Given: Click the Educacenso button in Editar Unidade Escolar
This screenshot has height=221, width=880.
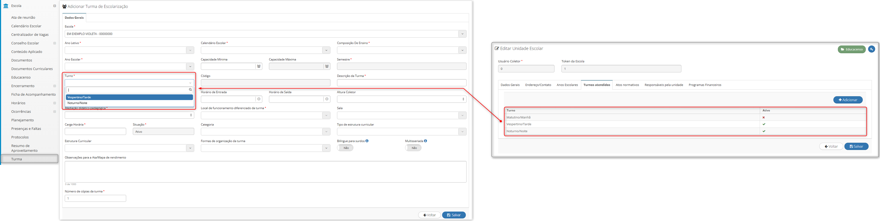Looking at the screenshot, I should [x=852, y=49].
